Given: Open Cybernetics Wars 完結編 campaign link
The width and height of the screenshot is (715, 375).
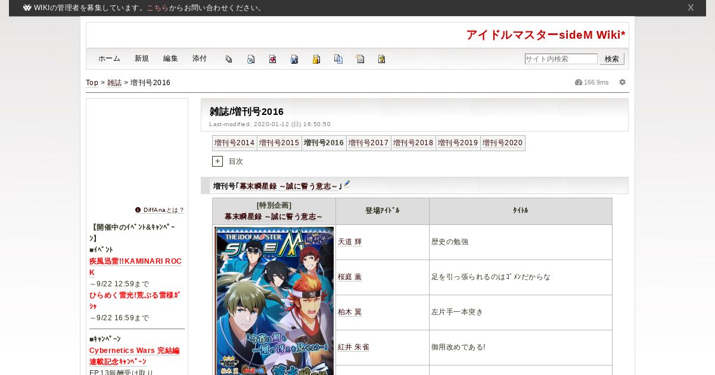Looking at the screenshot, I should coord(134,351).
